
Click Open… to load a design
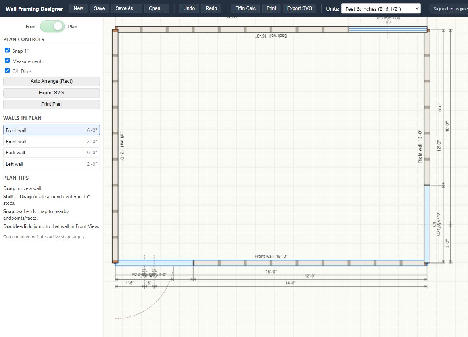(x=157, y=8)
